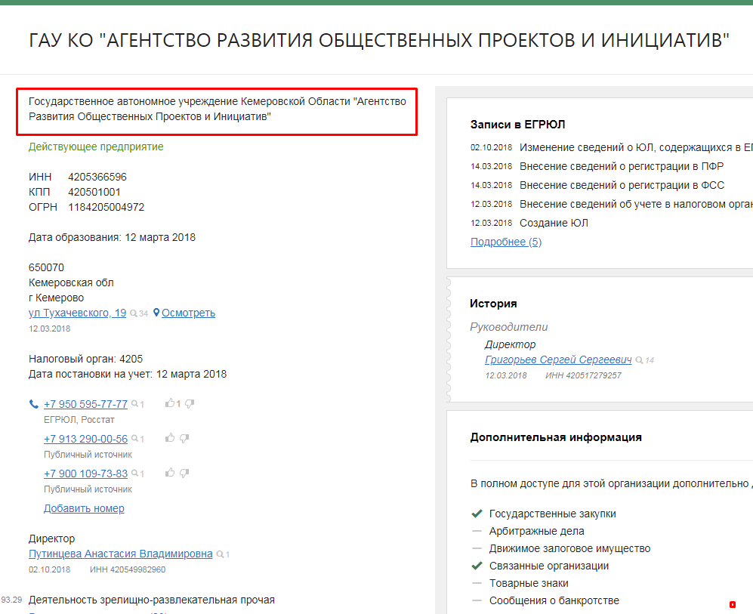Viewport: 753px width, 614px height.
Task: Click the magnifier beside Григорьев Сергей Сергеевич
Action: (x=639, y=359)
